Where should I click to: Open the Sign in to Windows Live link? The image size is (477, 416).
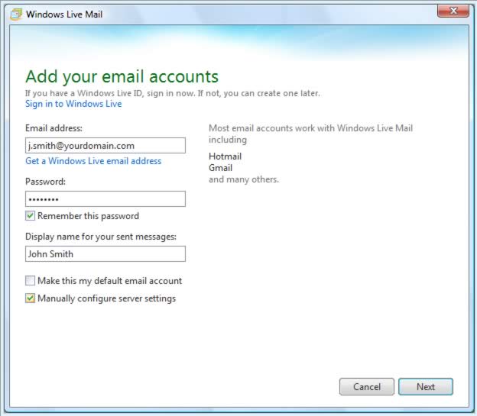pos(73,104)
